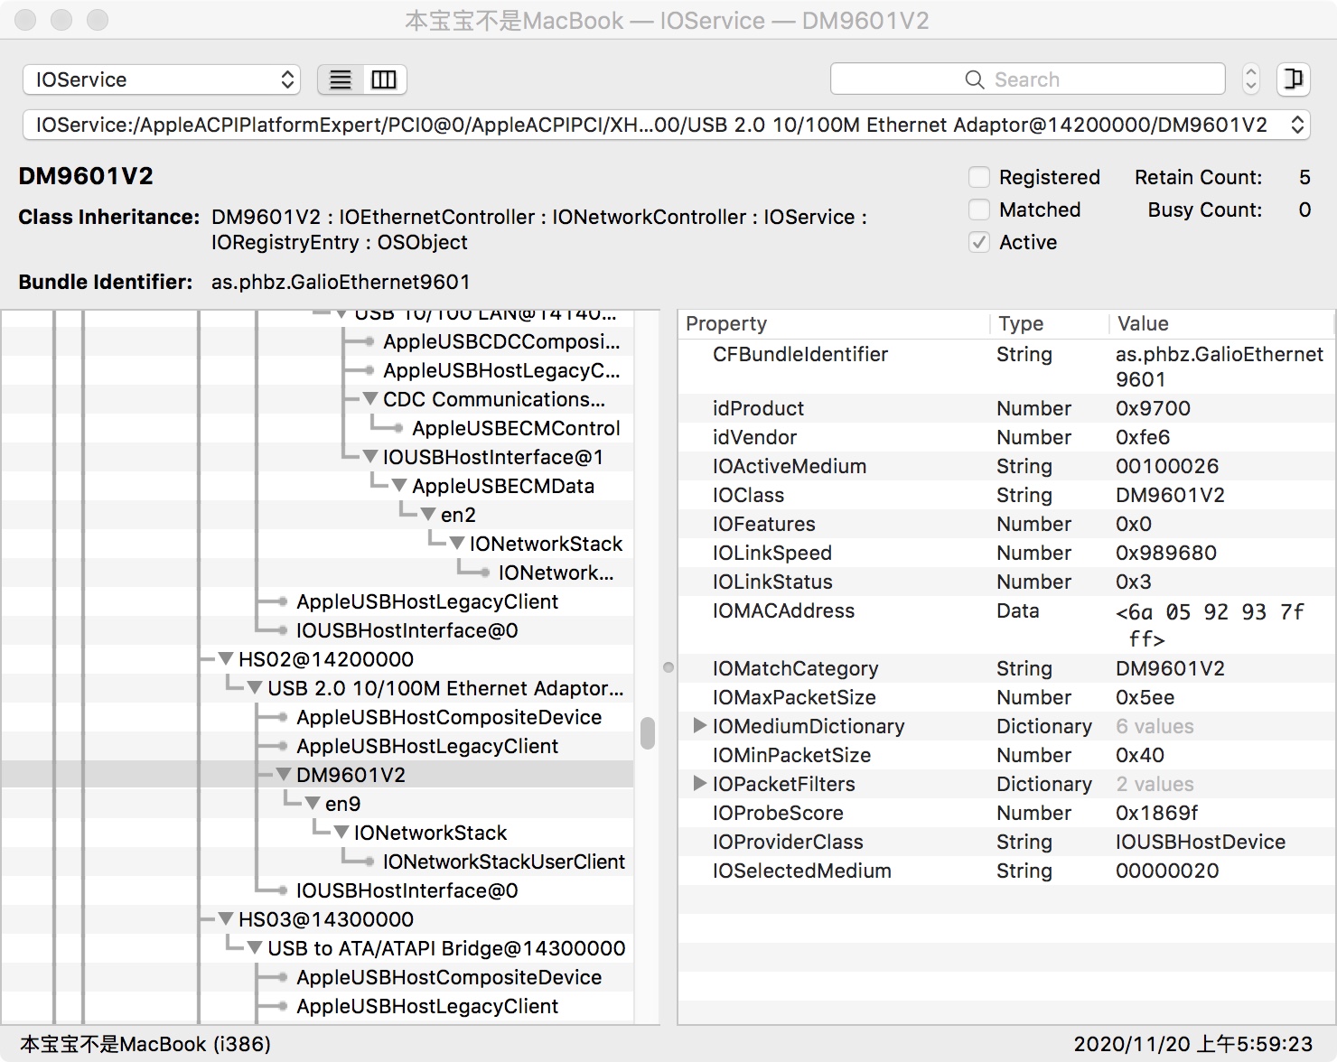Open the registry path dropdown
Image resolution: width=1337 pixels, height=1062 pixels.
pyautogui.click(x=667, y=125)
